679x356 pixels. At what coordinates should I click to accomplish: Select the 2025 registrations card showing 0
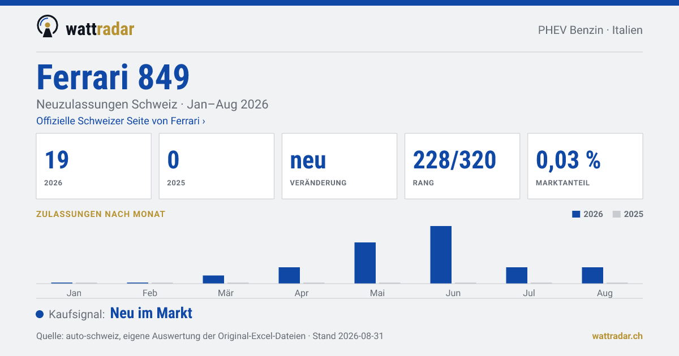(216, 166)
